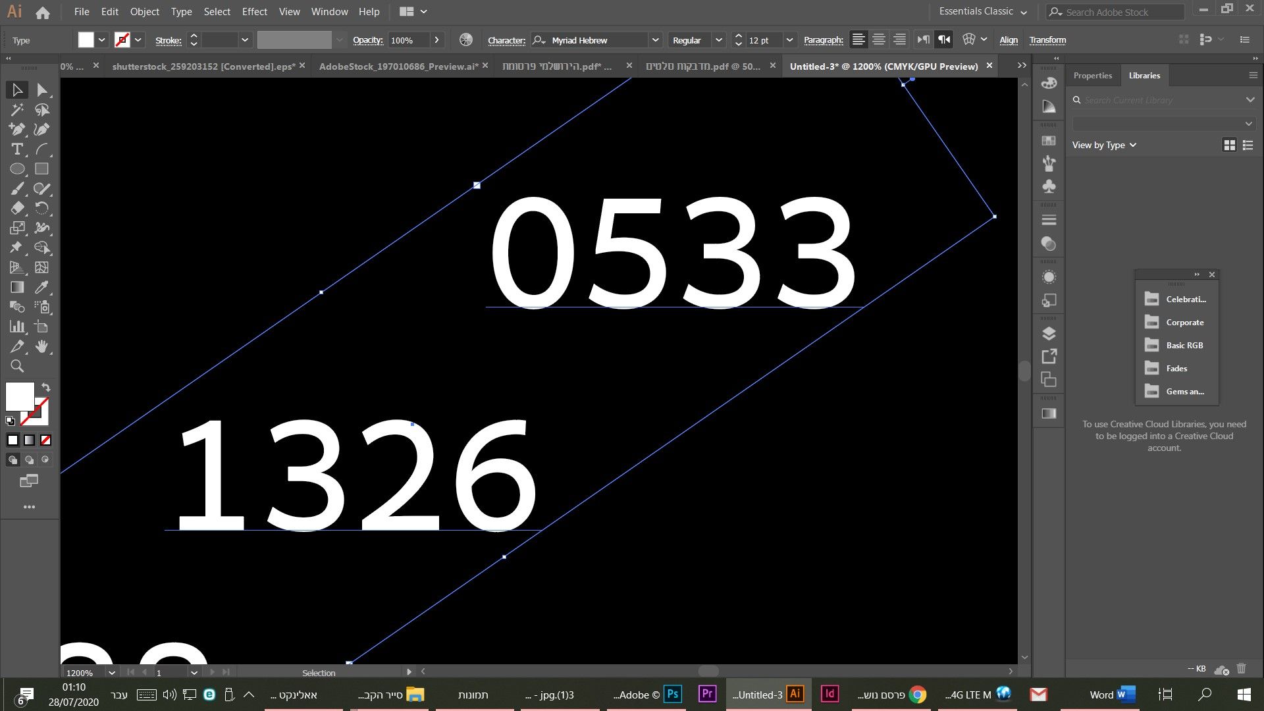1264x711 pixels.
Task: Expand the Myriad Hebrew font dropdown
Action: (655, 40)
